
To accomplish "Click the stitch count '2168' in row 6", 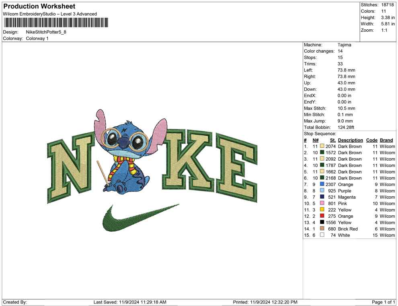I will point(330,178).
